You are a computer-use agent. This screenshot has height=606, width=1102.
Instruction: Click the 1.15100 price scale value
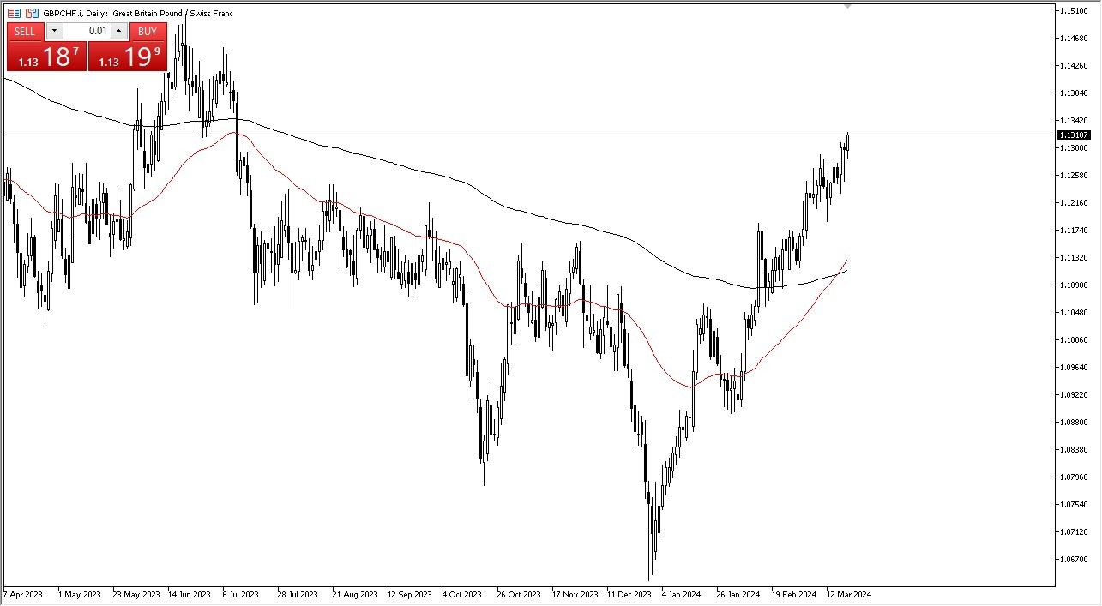coord(1073,10)
